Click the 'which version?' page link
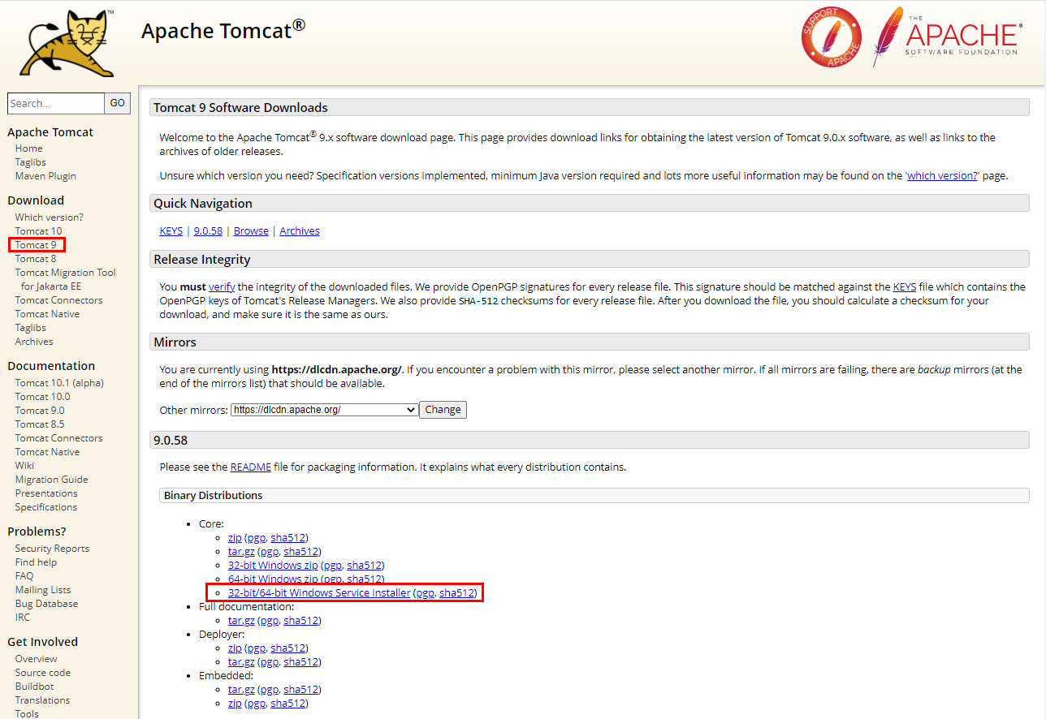Image resolution: width=1046 pixels, height=719 pixels. 942,175
